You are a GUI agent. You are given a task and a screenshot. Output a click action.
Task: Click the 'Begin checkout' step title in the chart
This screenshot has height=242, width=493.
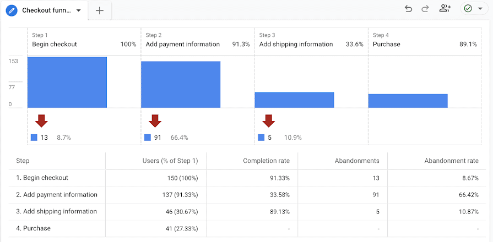tap(55, 44)
